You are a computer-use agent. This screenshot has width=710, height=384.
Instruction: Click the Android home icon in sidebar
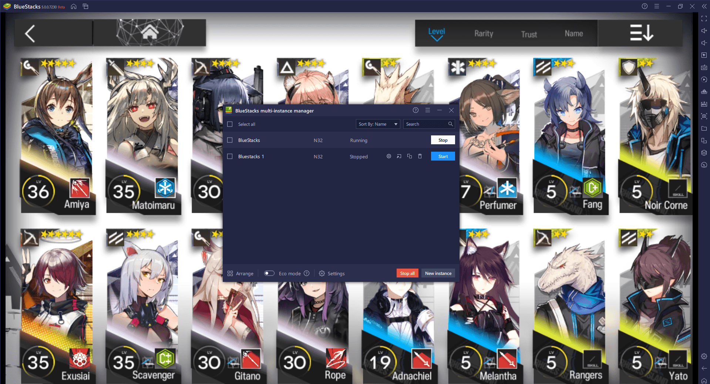point(704,380)
